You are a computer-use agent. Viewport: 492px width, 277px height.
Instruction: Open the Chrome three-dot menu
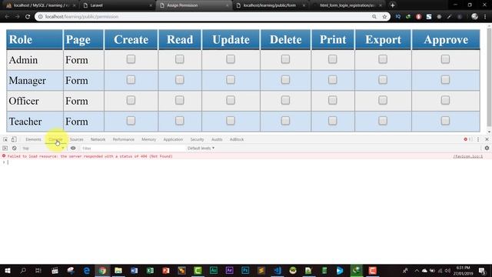pyautogui.click(x=485, y=17)
